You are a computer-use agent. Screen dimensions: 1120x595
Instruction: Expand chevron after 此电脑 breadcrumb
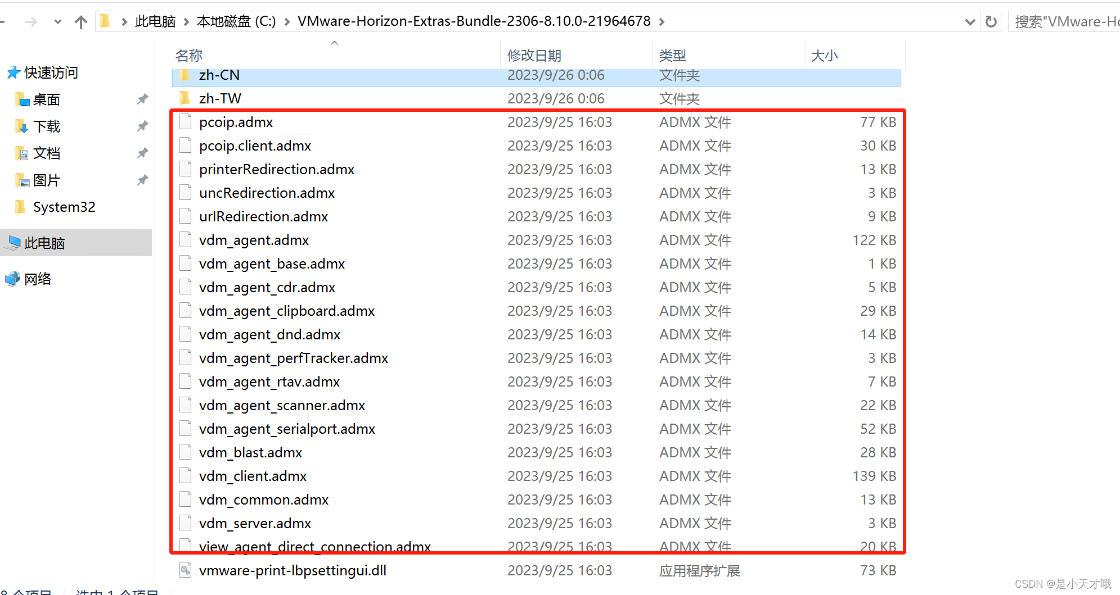click(x=186, y=22)
